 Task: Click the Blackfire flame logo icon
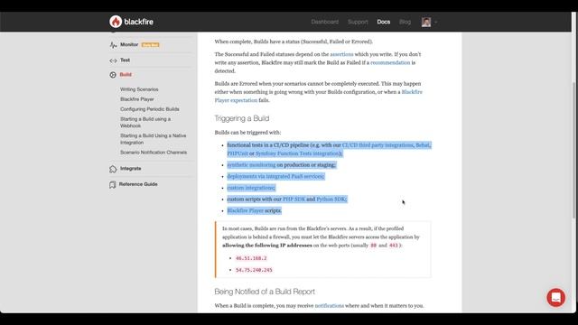[x=116, y=22]
